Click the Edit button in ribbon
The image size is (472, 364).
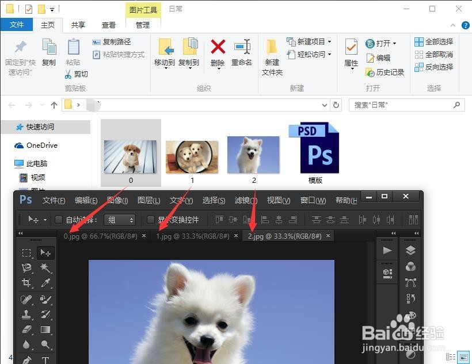378,58
